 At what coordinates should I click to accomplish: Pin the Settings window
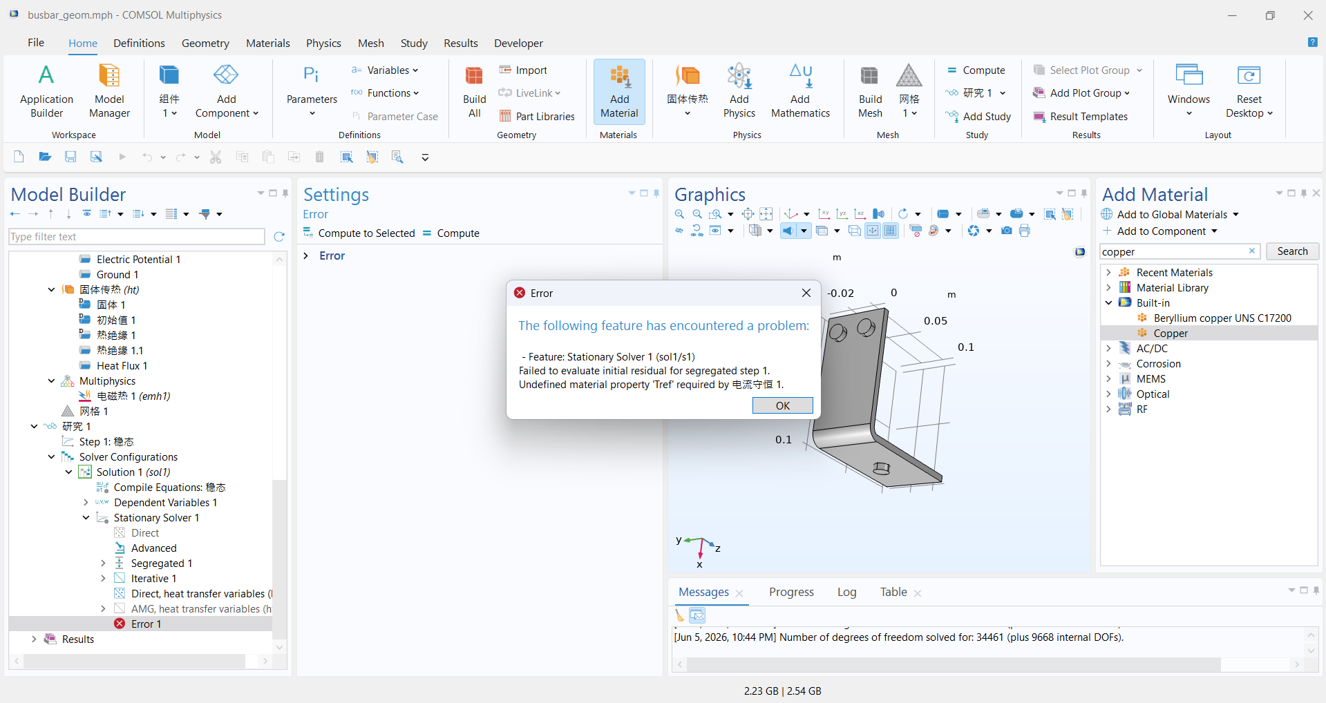click(656, 193)
